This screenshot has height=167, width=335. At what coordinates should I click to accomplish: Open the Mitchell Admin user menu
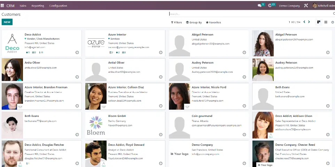click(x=324, y=6)
